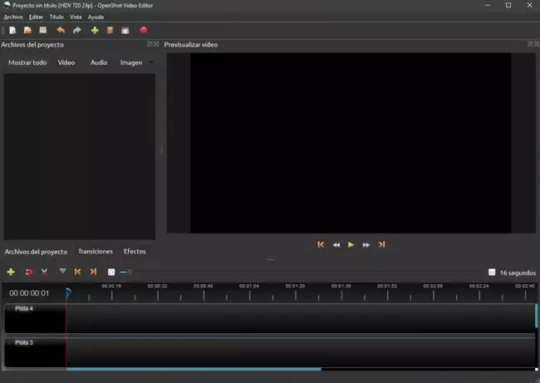Click the Open Project folder icon
Image resolution: width=540 pixels, height=383 pixels.
(x=27, y=30)
